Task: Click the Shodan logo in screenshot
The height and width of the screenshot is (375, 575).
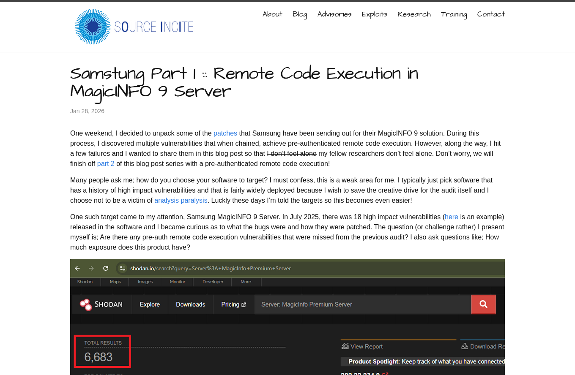Action: click(101, 304)
